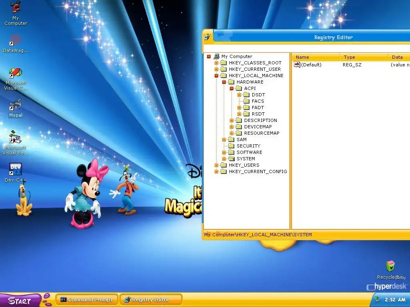Select the HARDWARE key label
The height and width of the screenshot is (307, 410).
coord(250,82)
